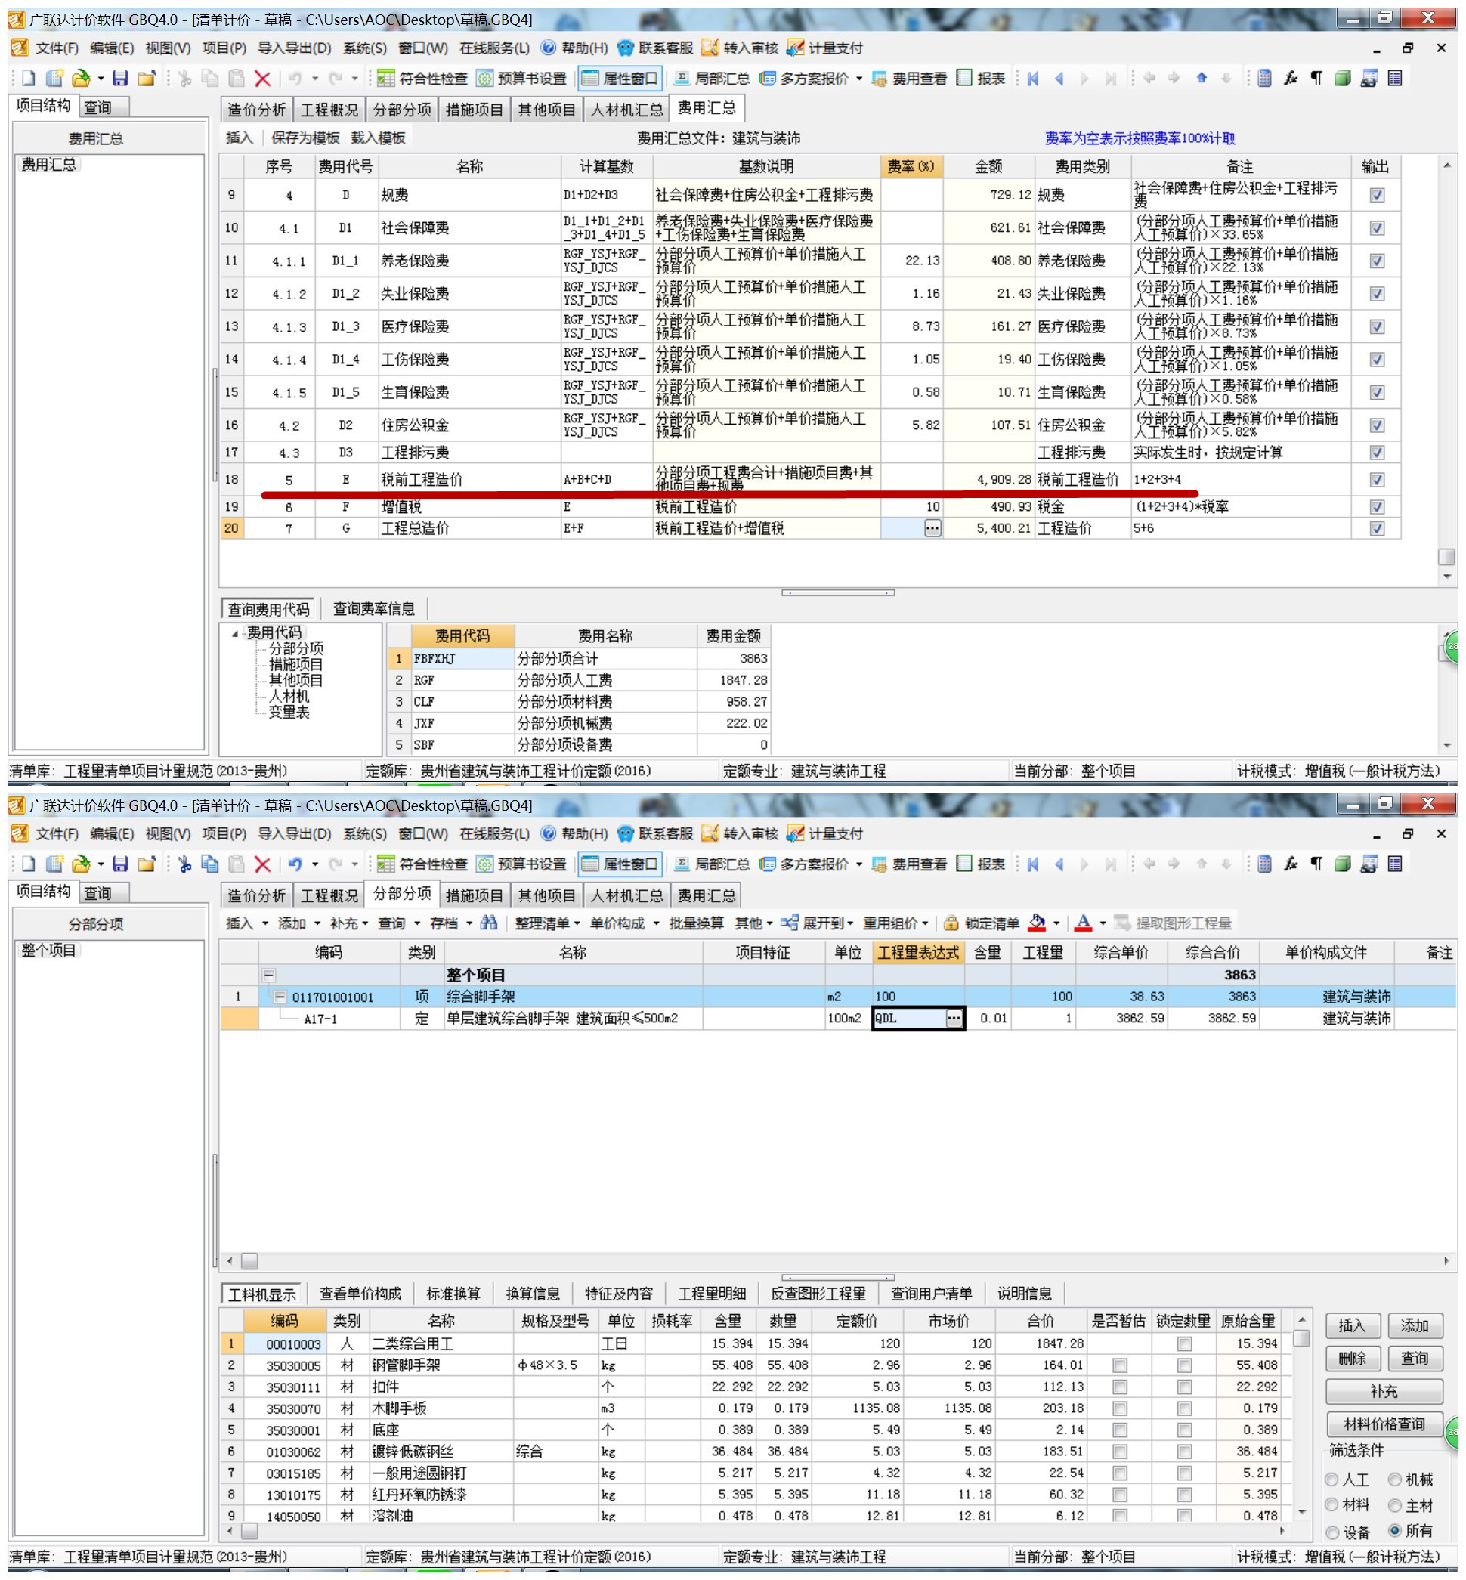Uncheck 输出 checkbox for 工程总造价 row

[1377, 528]
